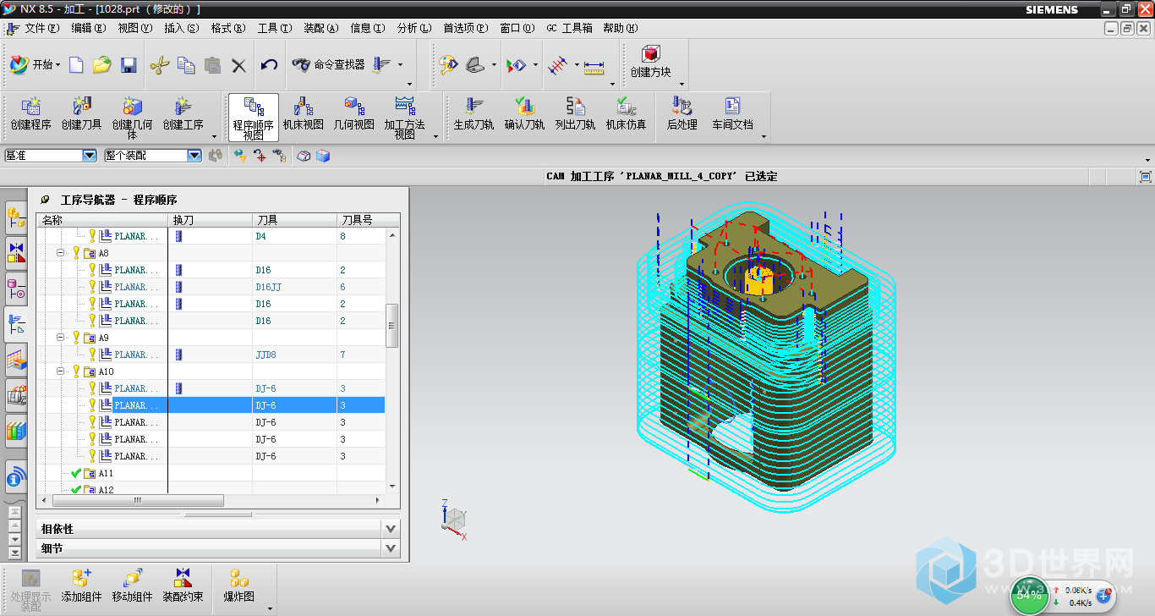Click the palette edit display icon

[447, 65]
